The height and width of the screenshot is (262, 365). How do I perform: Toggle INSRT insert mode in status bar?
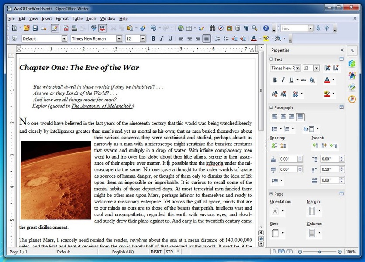coord(156,252)
